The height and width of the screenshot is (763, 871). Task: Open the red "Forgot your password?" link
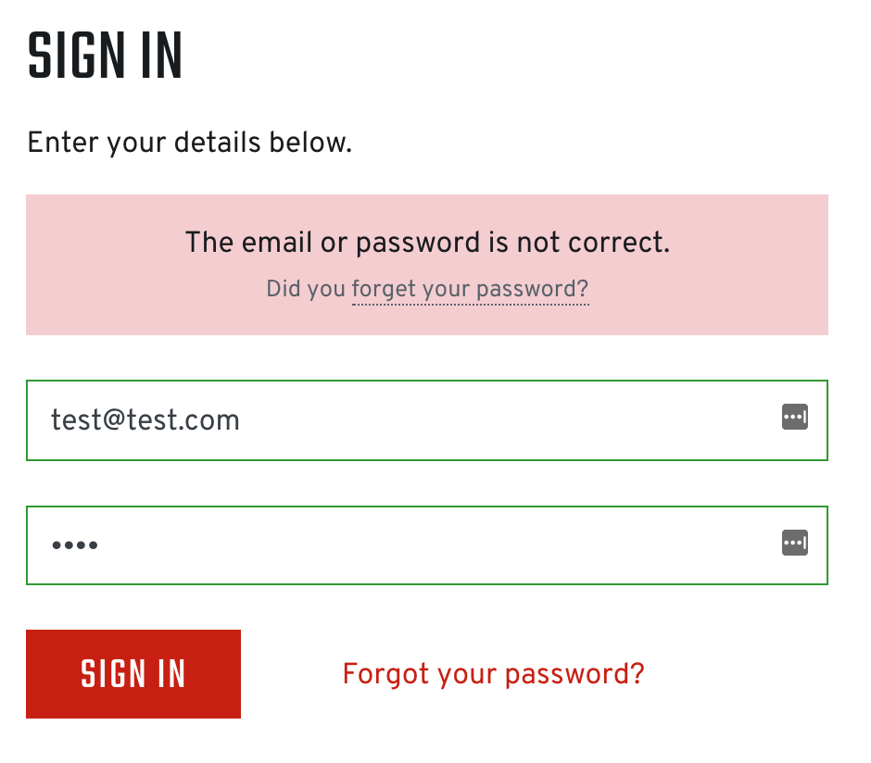click(x=493, y=673)
